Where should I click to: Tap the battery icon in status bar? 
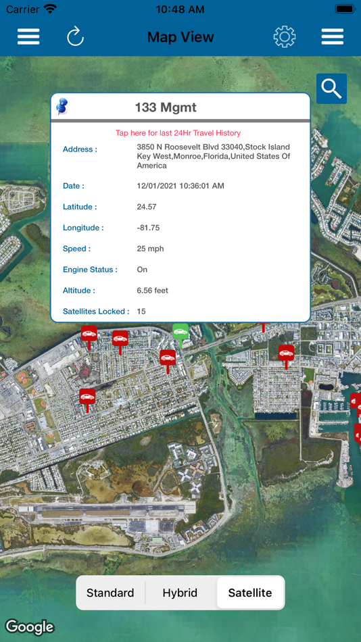[x=345, y=9]
